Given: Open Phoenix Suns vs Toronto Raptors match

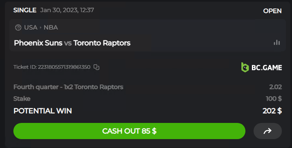Looking at the screenshot, I should (72, 43).
